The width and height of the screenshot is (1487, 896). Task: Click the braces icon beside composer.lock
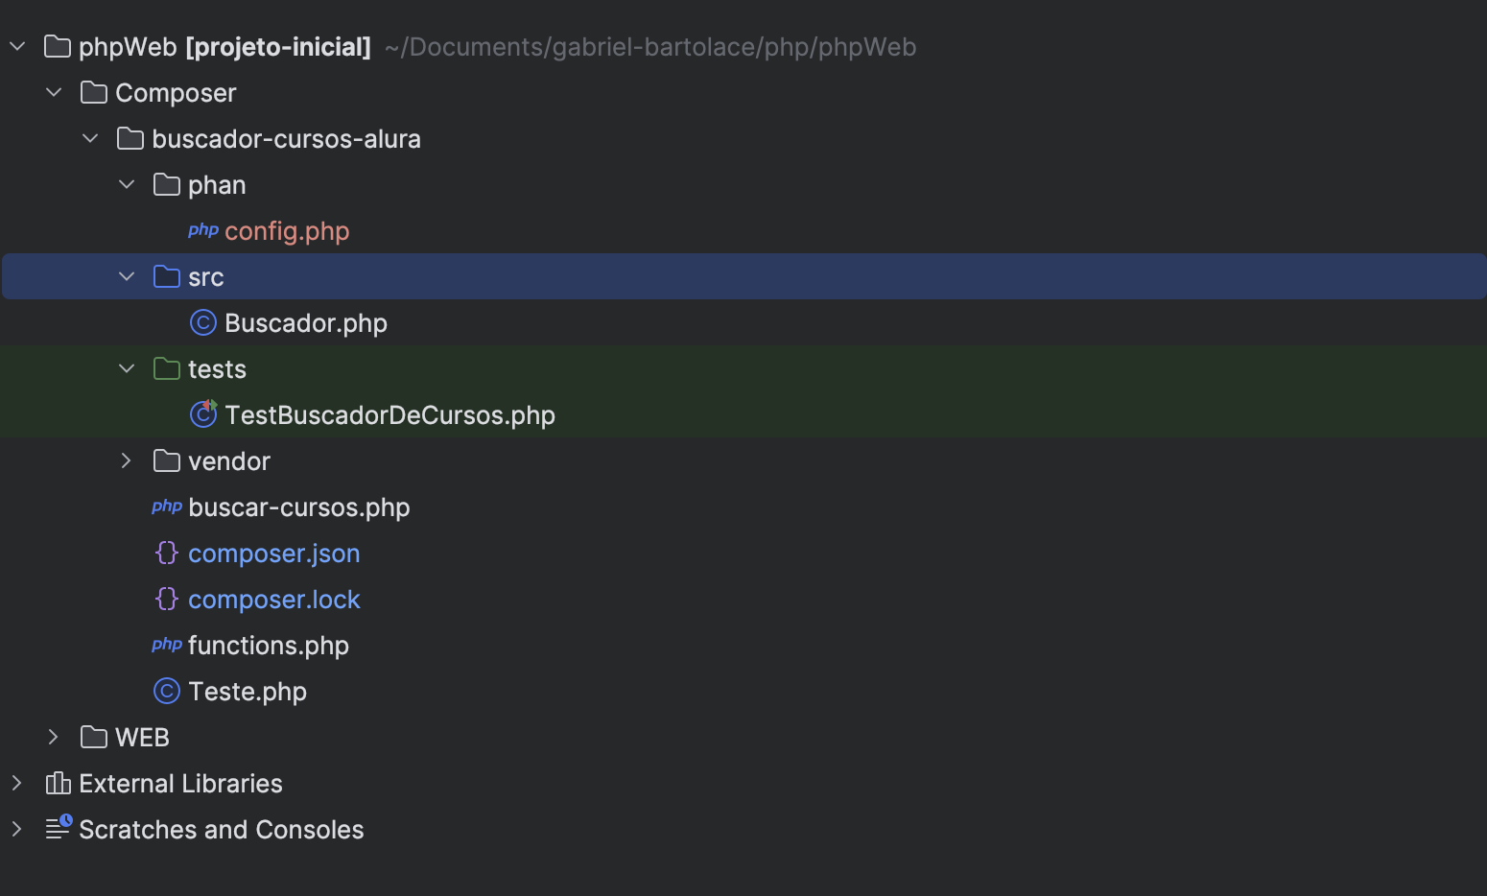167,599
